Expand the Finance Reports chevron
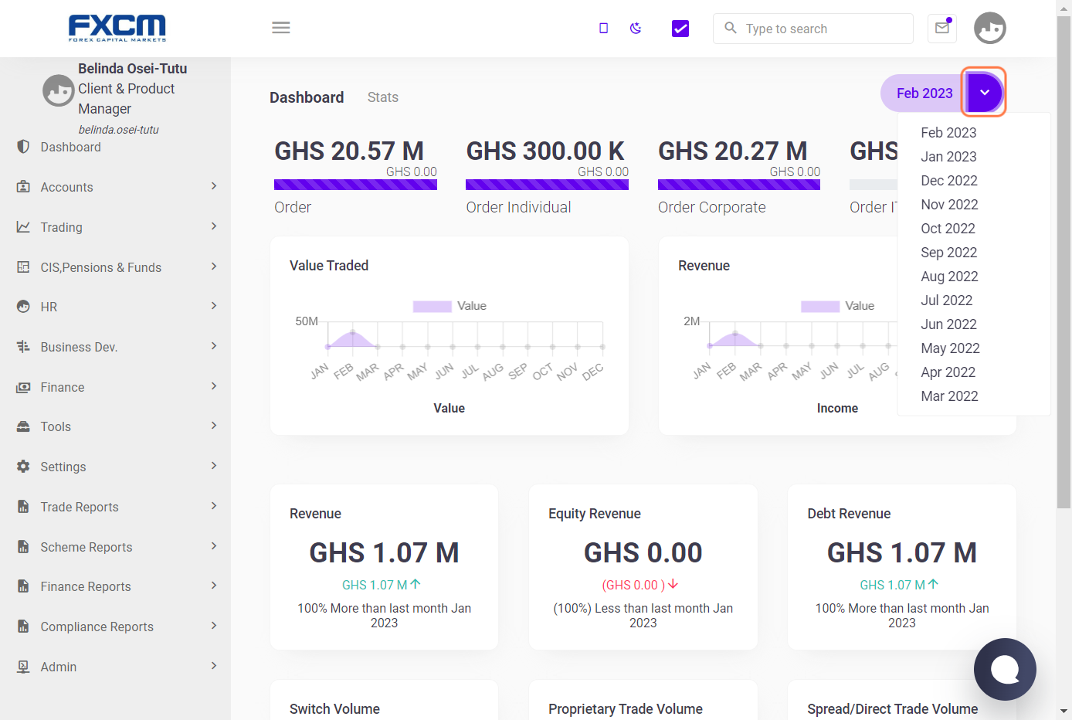1072x720 pixels. tap(214, 586)
